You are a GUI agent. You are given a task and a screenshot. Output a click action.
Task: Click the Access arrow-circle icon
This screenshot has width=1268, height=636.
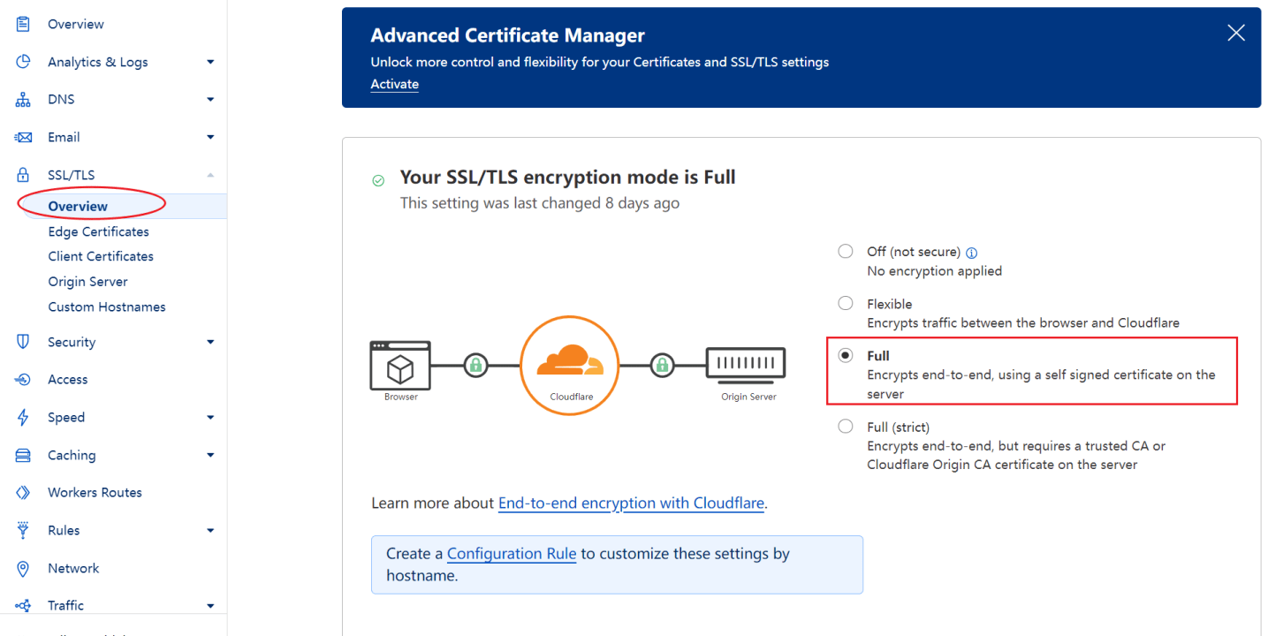pyautogui.click(x=23, y=380)
